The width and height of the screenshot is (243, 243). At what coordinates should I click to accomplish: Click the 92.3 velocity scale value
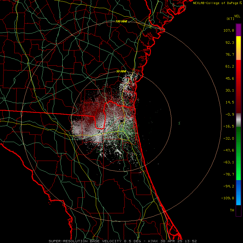[230, 42]
